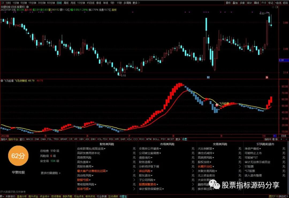Select the VOL-TDX indicator
Viewport: 289px width, 198px height.
pyautogui.click(x=102, y=139)
